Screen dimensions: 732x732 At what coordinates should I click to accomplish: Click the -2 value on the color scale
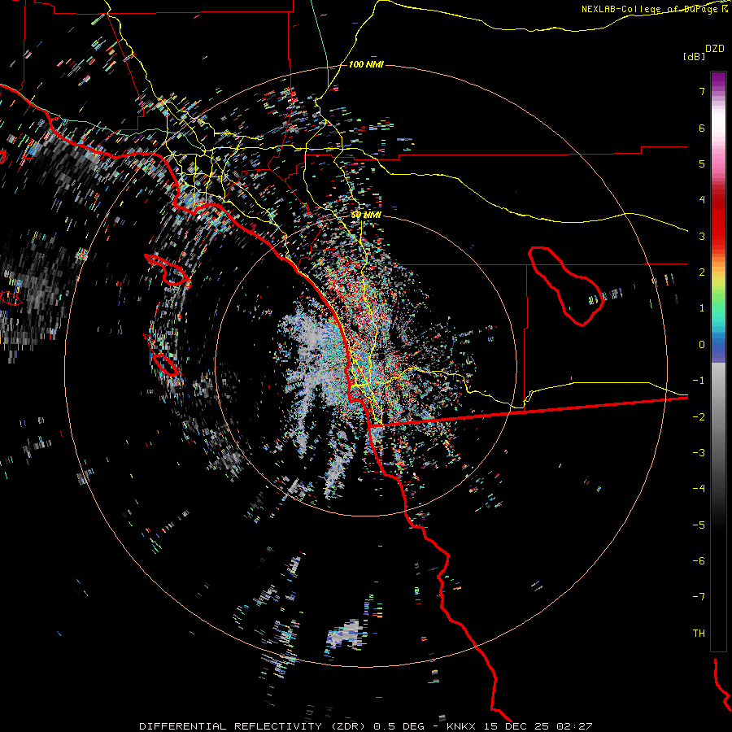pos(699,417)
